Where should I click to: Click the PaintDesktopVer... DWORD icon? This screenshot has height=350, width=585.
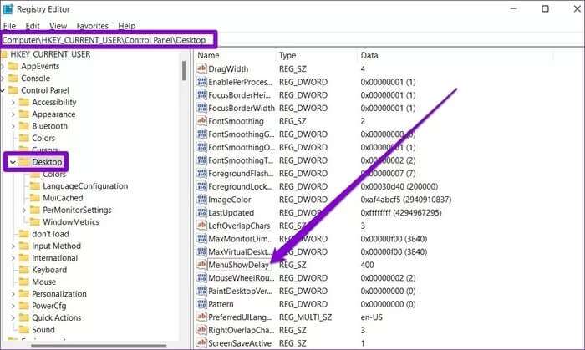coord(201,291)
